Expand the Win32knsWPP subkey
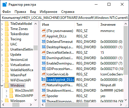The width and height of the screenshot is (129, 108). pyautogui.click(x=7, y=91)
